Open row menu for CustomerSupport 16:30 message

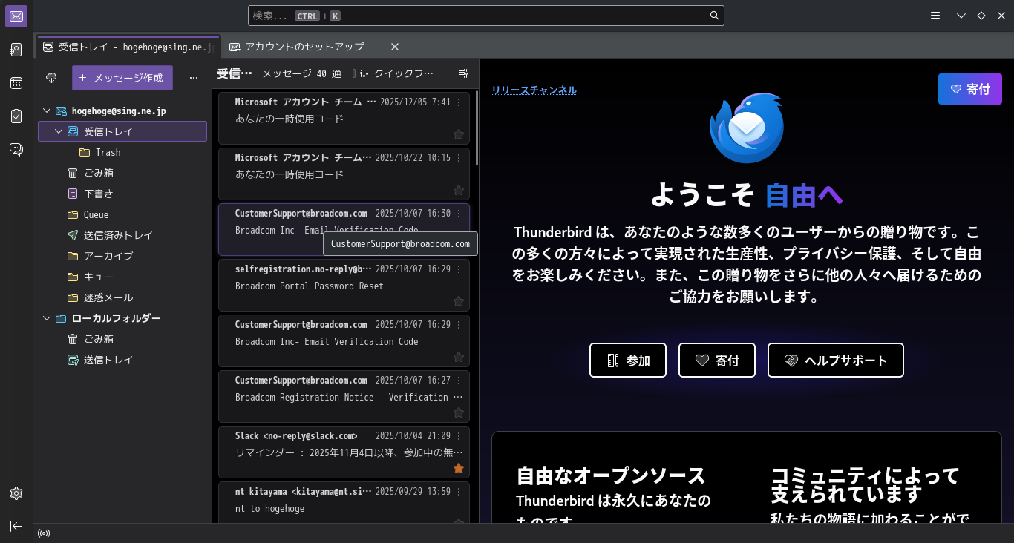[459, 213]
